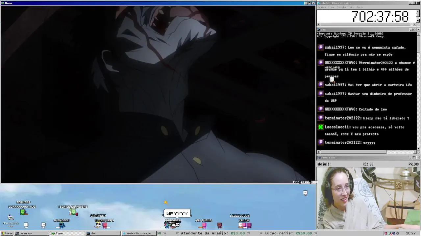Screen dimensions: 421x236
Task: Click the R$1600 value in camera window
Action: tap(413, 164)
